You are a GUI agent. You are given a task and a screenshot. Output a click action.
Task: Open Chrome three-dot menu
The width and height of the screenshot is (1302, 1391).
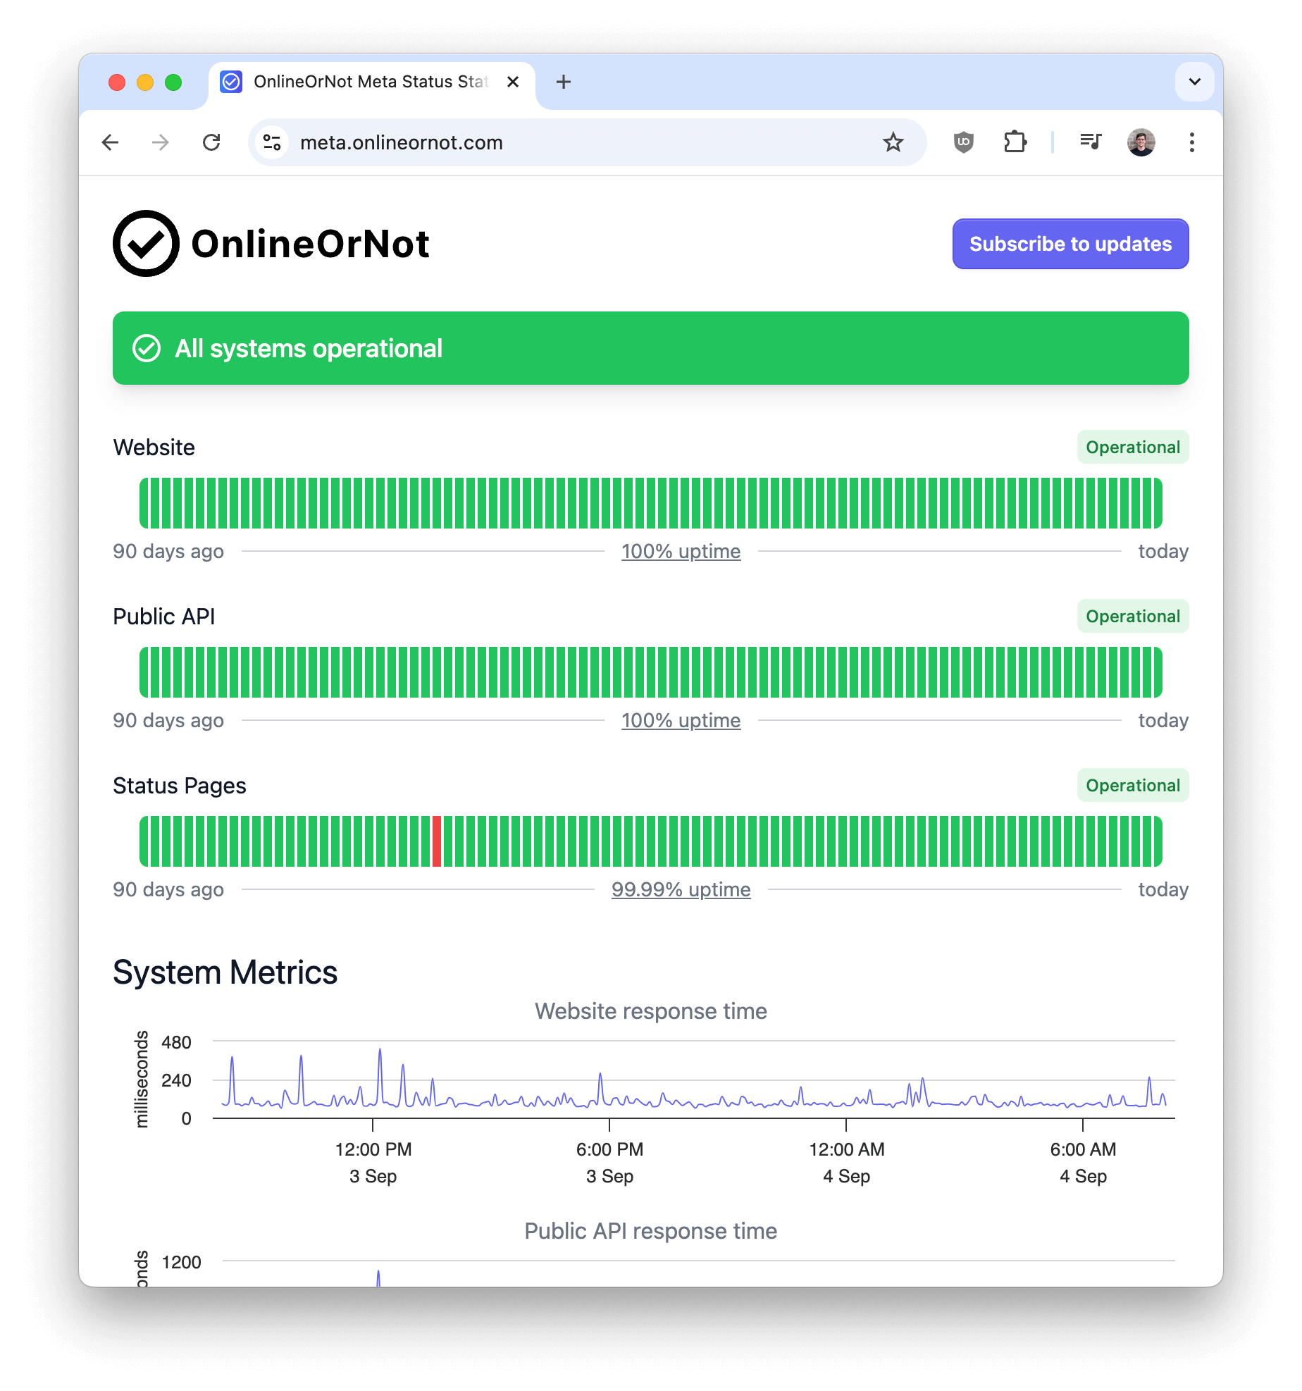point(1191,142)
